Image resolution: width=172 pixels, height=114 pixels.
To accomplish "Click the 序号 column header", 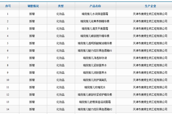I will [x=8, y=6].
